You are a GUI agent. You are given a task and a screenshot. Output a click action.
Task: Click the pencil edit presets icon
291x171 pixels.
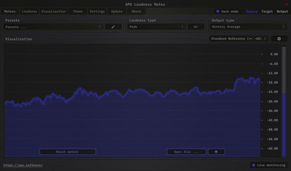(x=113, y=27)
